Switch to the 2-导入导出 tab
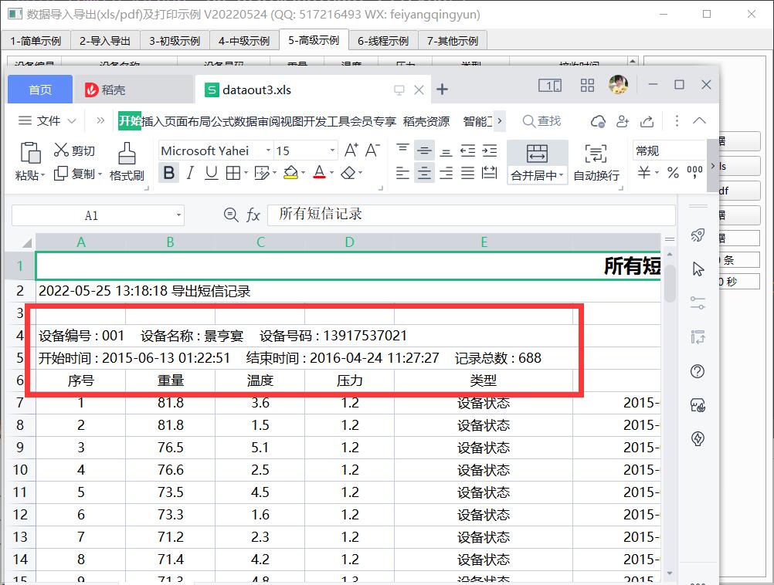The width and height of the screenshot is (774, 585). point(105,41)
